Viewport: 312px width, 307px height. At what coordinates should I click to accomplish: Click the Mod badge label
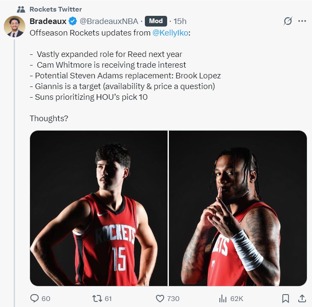156,21
